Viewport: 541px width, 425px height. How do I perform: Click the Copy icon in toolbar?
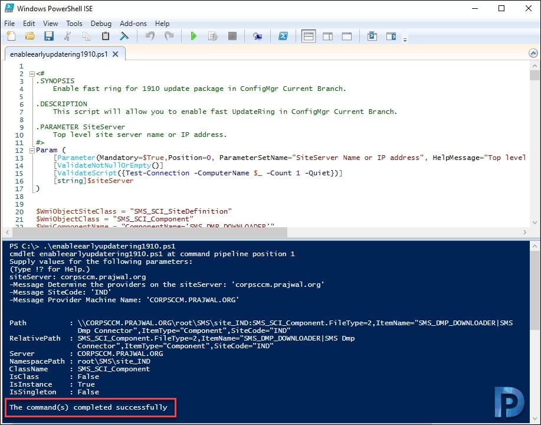(x=86, y=36)
